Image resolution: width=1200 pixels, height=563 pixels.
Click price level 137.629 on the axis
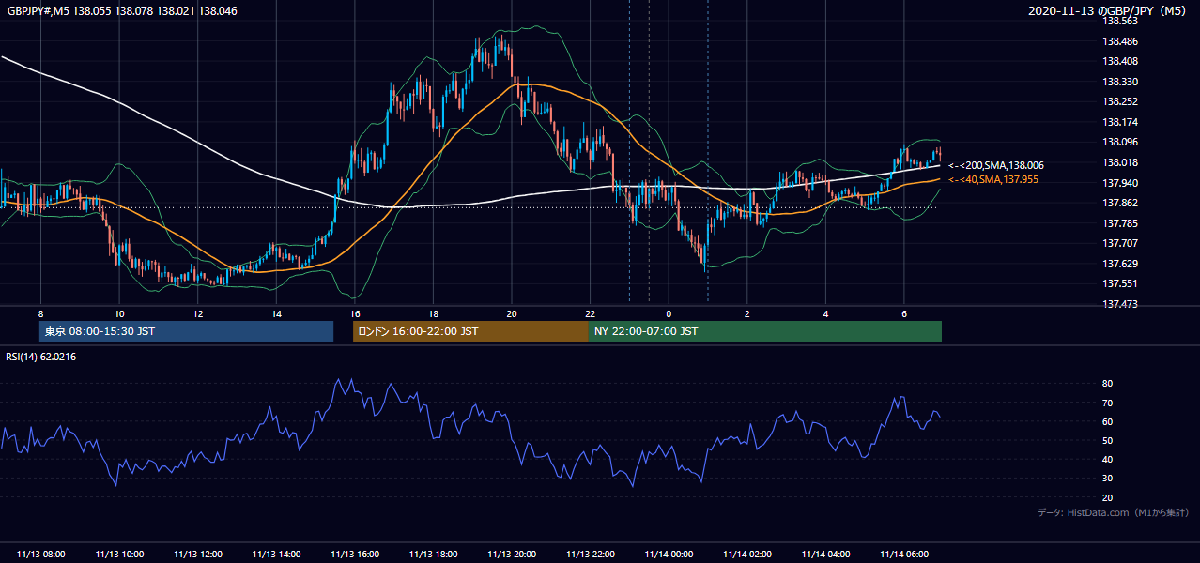click(1119, 264)
